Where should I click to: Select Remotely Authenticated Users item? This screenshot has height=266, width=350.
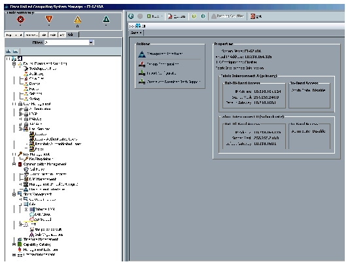pyautogui.click(x=58, y=144)
